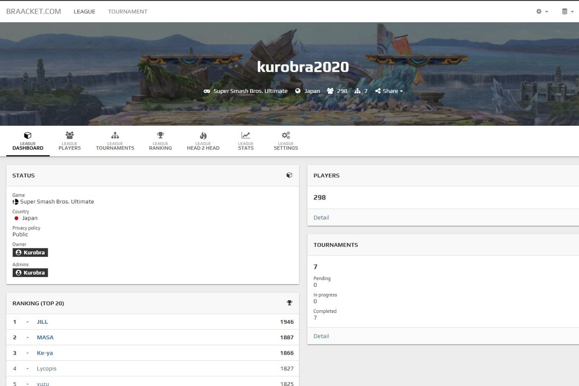Click the Smash Bros. logo icon
The image size is (579, 386).
tap(15, 202)
